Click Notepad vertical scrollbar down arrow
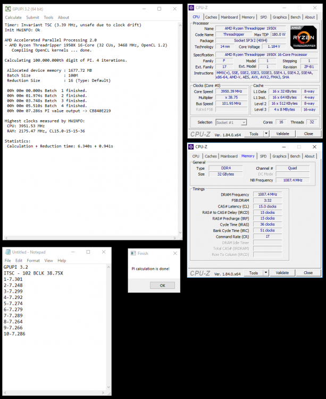The width and height of the screenshot is (326, 399). pyautogui.click(x=108, y=387)
